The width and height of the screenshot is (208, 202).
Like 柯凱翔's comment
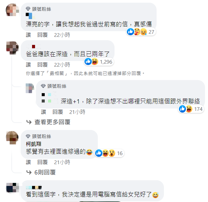click(x=28, y=162)
